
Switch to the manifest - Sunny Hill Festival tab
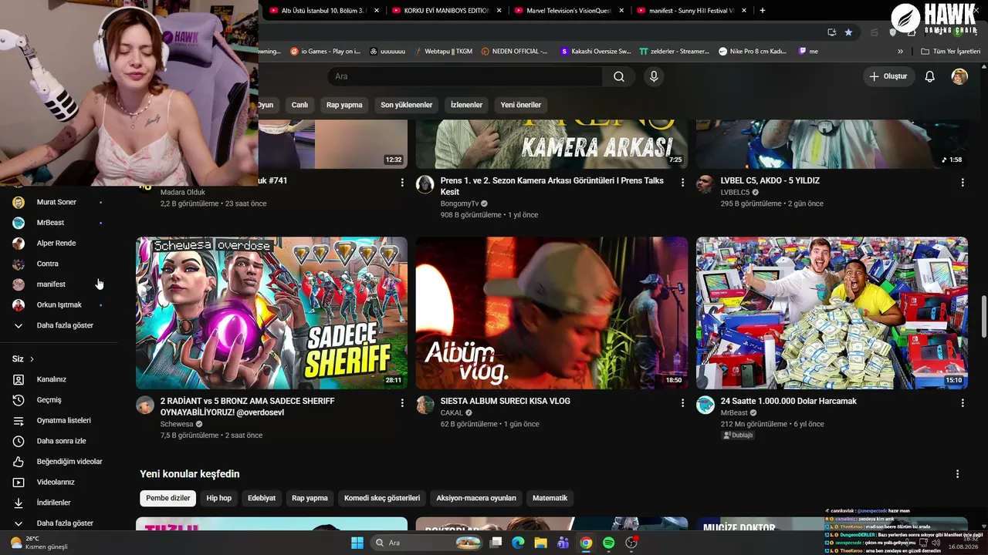pos(691,11)
